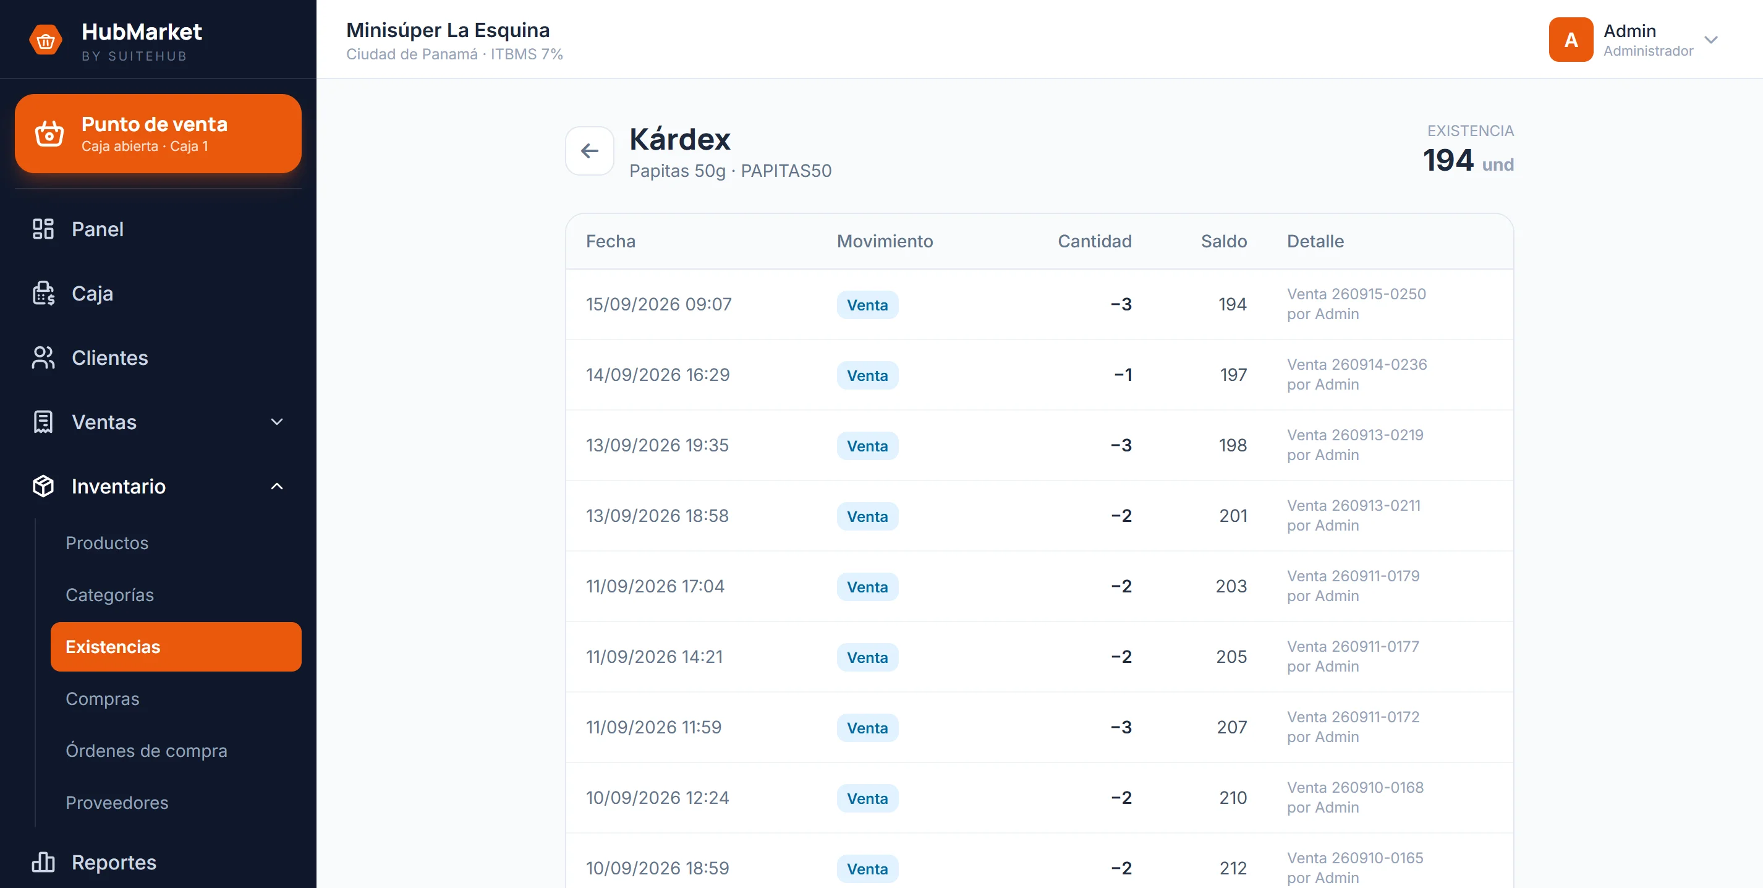The image size is (1763, 888).
Task: Open Compras in Inventario menu
Action: click(x=102, y=699)
